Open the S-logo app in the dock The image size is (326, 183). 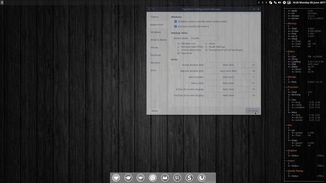coord(189,178)
